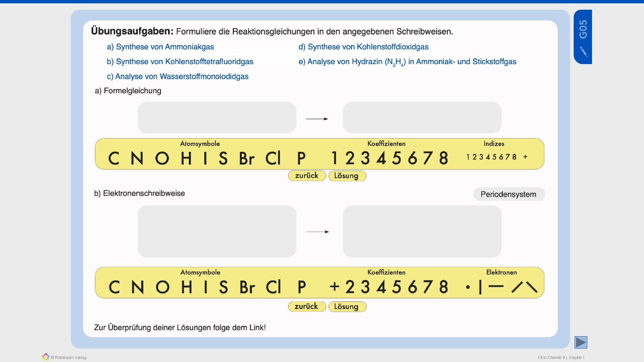Select task a) Synthese von Ammoniakgas
The width and height of the screenshot is (644, 362).
160,47
